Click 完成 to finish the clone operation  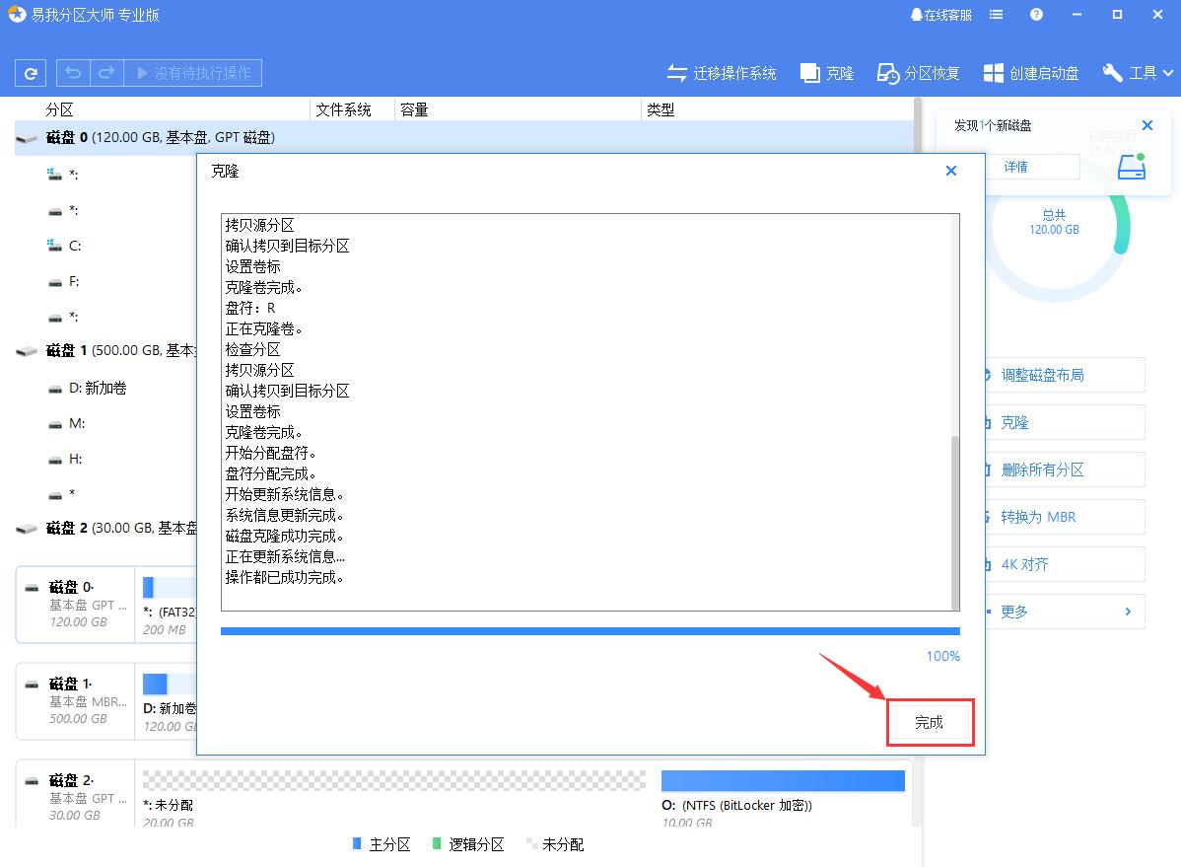[930, 722]
